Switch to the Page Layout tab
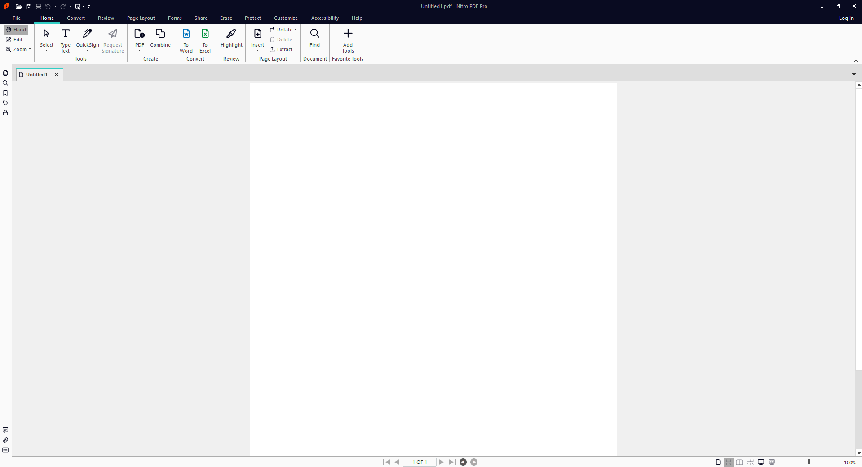Viewport: 862px width, 467px height. pos(141,18)
